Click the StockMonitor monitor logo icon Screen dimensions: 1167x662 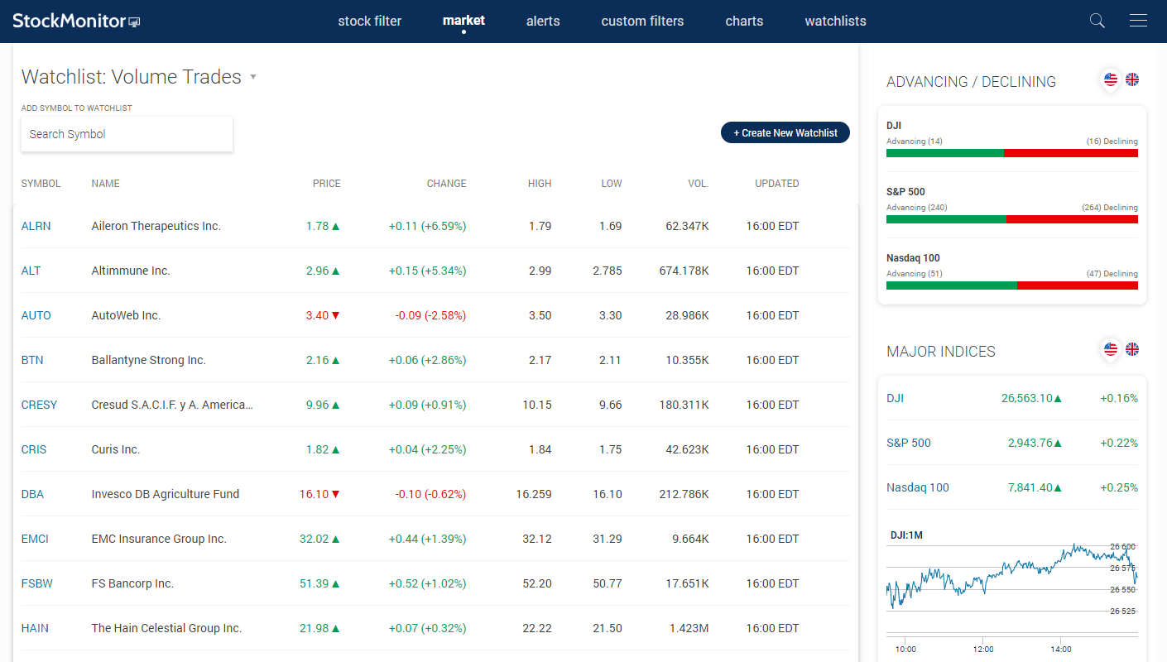tap(133, 20)
